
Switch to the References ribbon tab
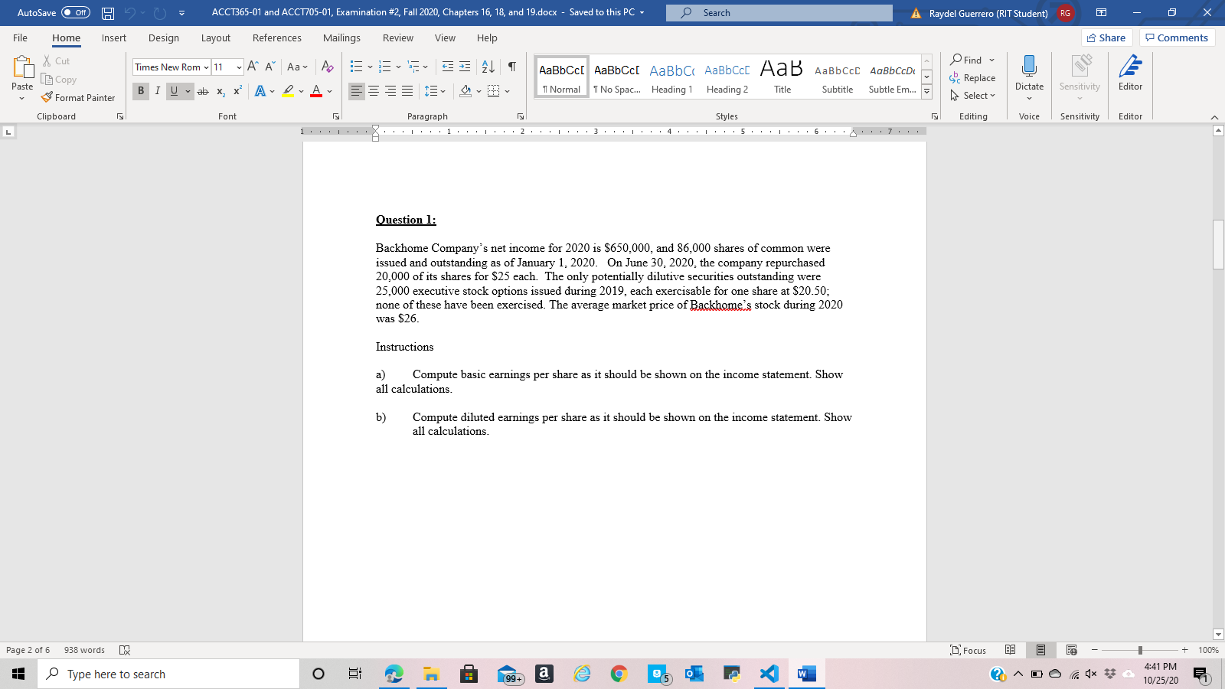276,38
